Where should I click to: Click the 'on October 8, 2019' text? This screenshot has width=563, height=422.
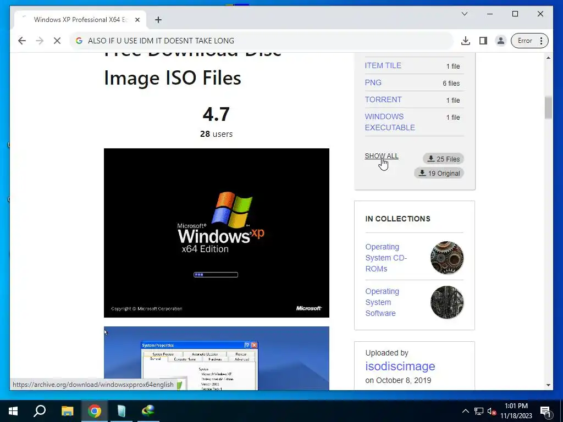(398, 380)
